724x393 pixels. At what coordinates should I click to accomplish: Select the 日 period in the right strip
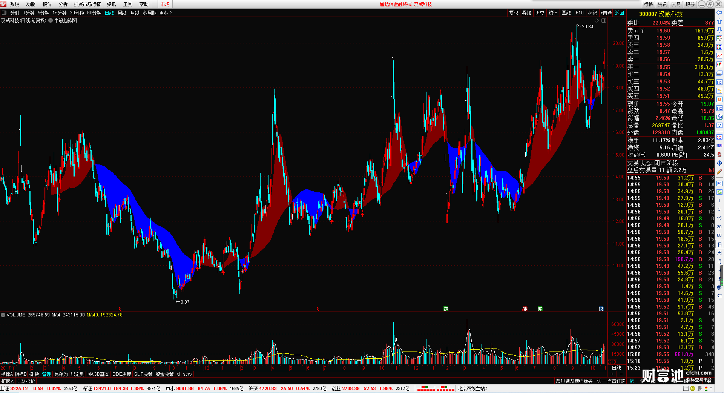click(719, 245)
